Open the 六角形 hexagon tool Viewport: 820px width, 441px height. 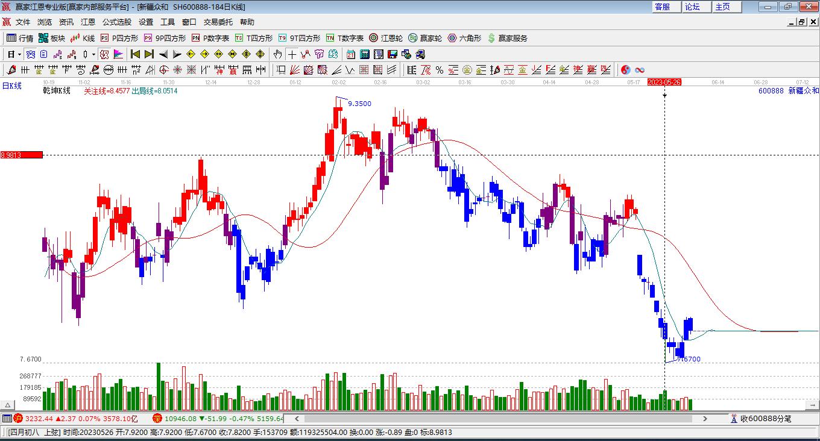click(x=464, y=38)
